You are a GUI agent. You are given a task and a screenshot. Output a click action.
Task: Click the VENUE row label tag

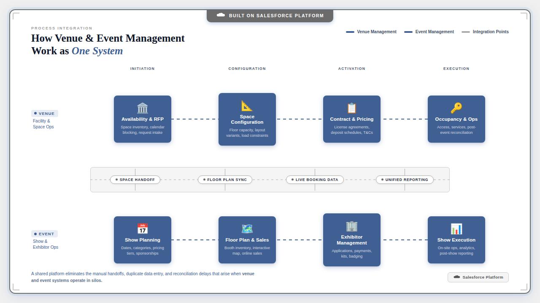click(45, 114)
